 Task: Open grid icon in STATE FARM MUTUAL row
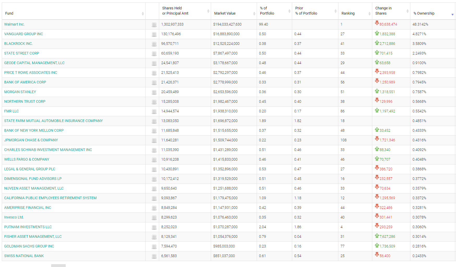point(154,121)
